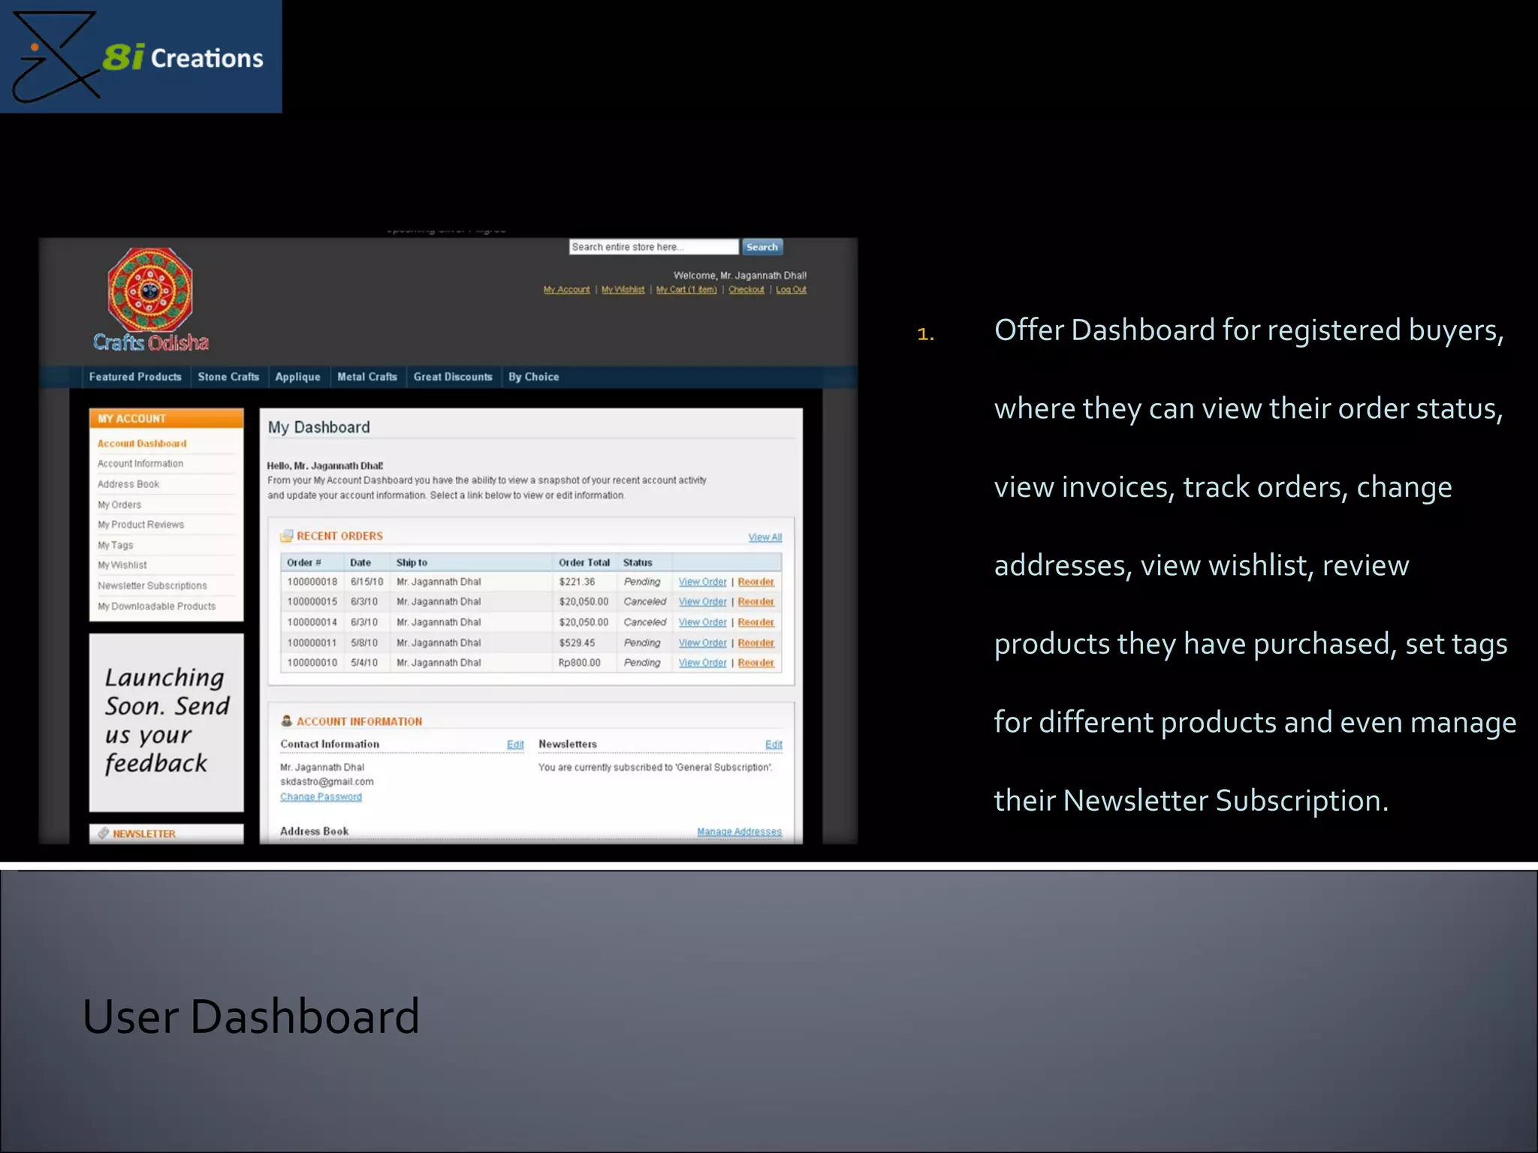Image resolution: width=1538 pixels, height=1153 pixels.
Task: Open My Wishlist in sidebar
Action: (x=122, y=565)
